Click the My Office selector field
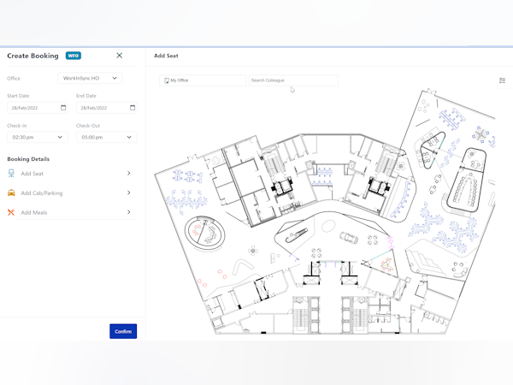This screenshot has width=513, height=385. coord(203,80)
